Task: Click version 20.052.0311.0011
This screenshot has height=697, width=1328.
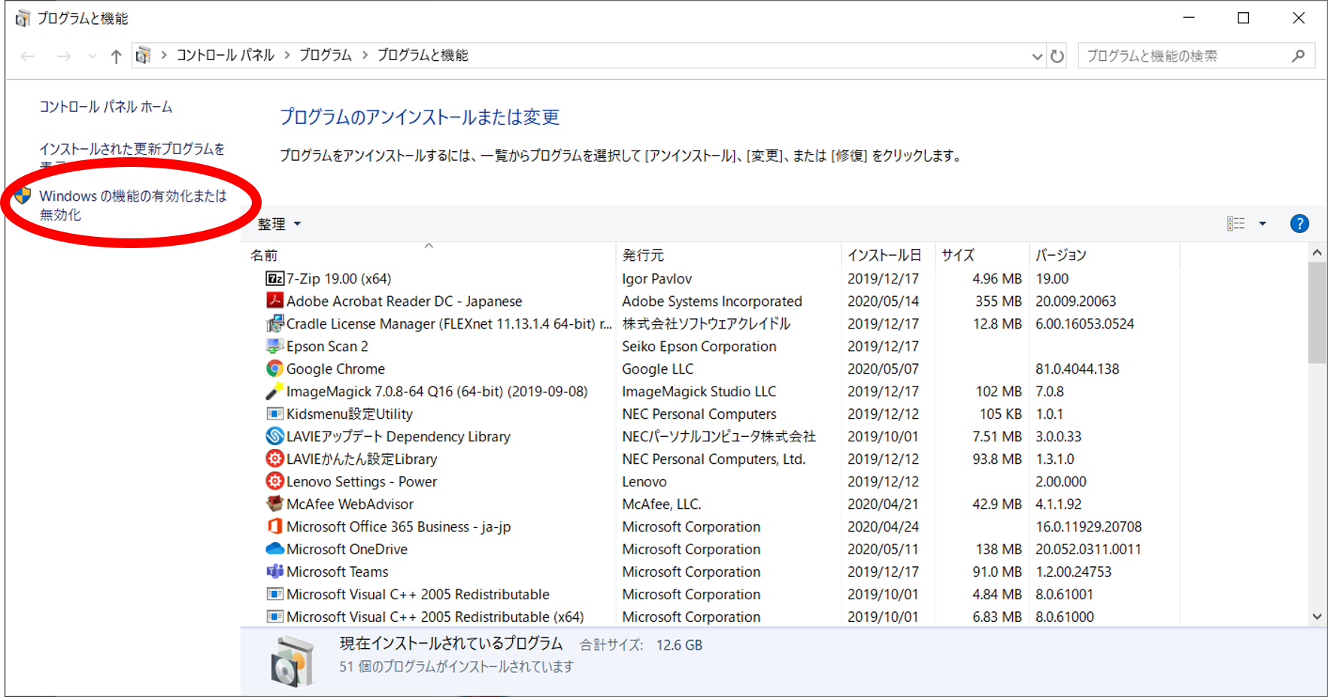Action: click(1088, 549)
